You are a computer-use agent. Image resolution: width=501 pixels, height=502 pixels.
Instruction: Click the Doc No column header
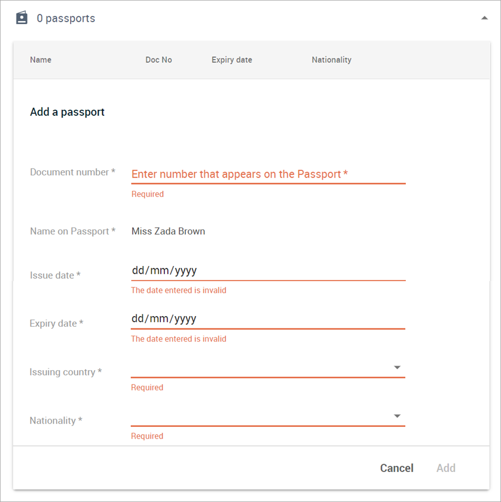[159, 60]
